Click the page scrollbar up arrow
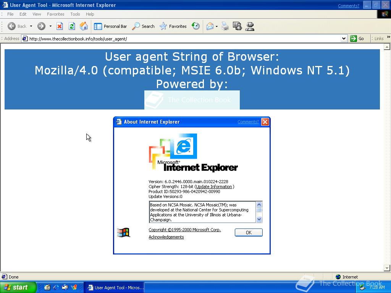Viewport: 391px width, 293px height. click(387, 47)
